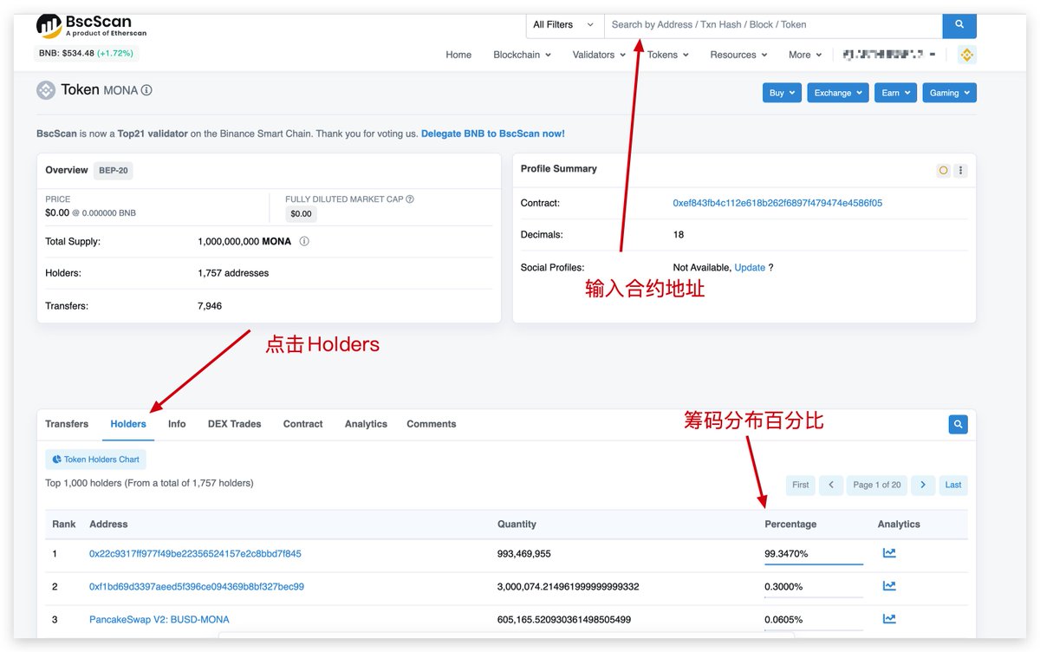
Task: Click the question mark beside the Update link
Action: 771,267
